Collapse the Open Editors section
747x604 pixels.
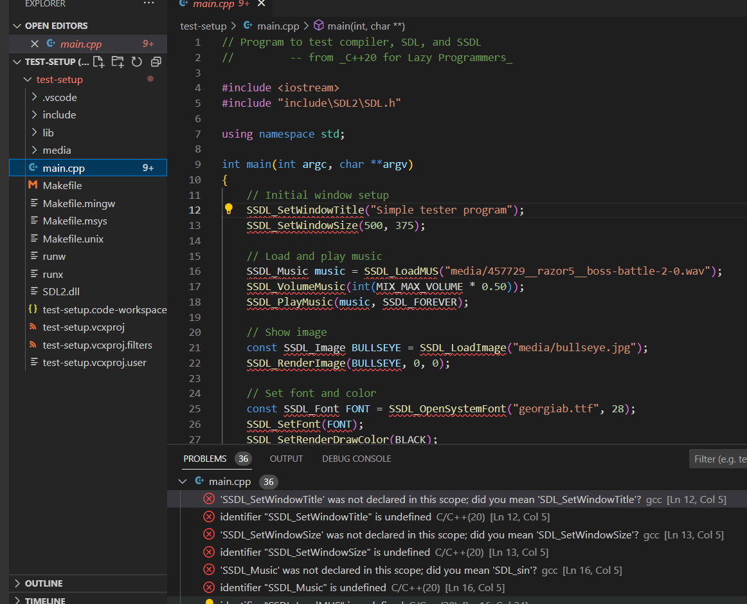17,26
